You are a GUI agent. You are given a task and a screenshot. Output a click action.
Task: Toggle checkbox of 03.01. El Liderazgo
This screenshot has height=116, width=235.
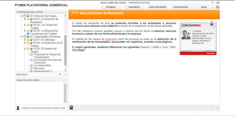[32, 40]
